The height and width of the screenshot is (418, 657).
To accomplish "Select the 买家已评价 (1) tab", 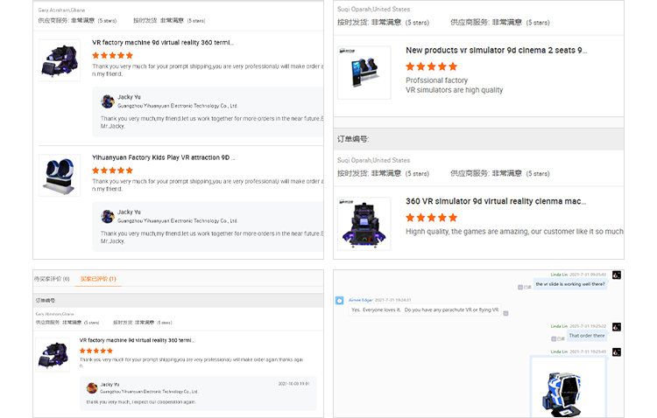I will (x=99, y=279).
